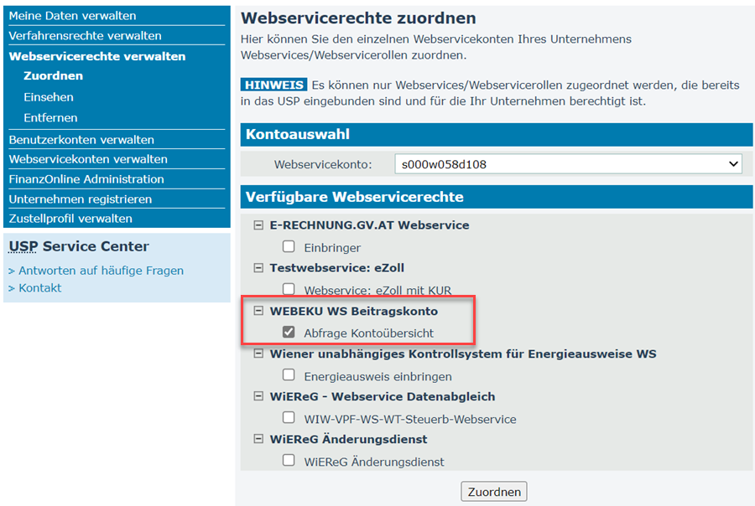Check Webservice: eZoll mit KUR
This screenshot has height=506, width=755.
point(289,289)
